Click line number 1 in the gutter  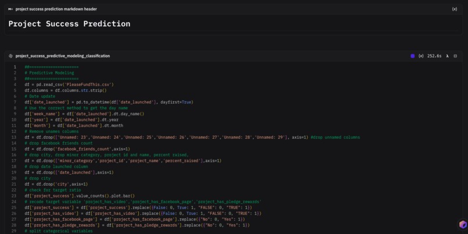[x=15, y=67]
